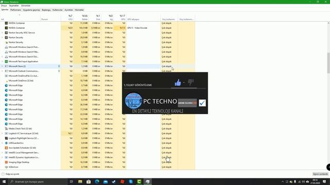This screenshot has height=185, width=330.
Task: Sort by the Ağ column header
Action: click(107, 17)
